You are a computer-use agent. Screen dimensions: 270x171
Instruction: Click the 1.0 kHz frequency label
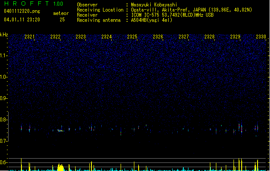3,77
